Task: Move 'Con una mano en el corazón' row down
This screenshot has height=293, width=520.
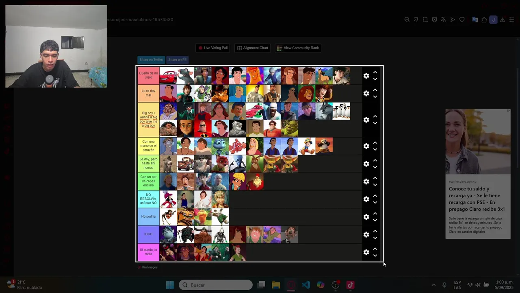Action: click(375, 149)
